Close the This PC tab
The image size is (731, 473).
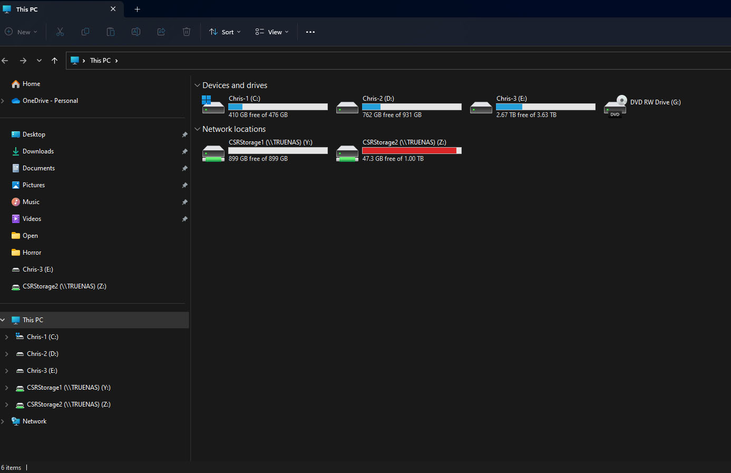(x=113, y=9)
